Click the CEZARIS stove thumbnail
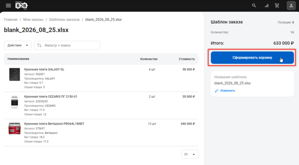The width and height of the screenshot is (299, 165). point(15,102)
